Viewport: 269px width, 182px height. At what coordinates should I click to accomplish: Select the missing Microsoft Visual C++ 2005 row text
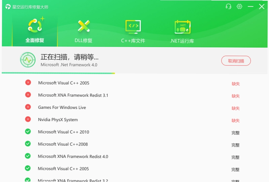point(64,83)
